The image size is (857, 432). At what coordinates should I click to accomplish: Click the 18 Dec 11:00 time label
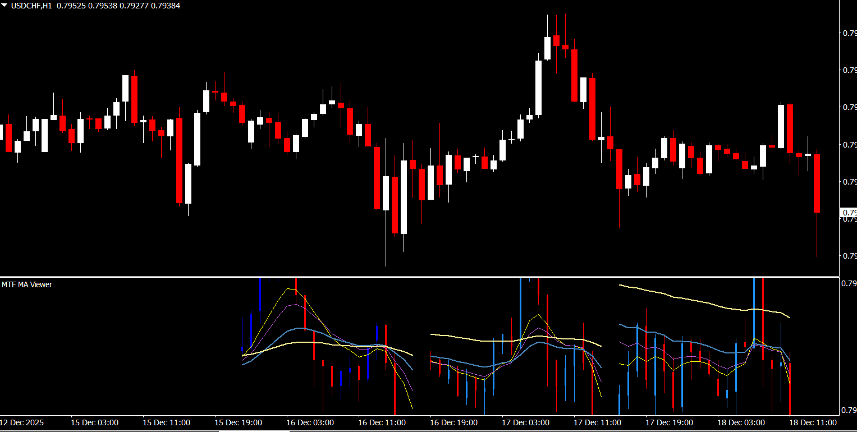813,422
